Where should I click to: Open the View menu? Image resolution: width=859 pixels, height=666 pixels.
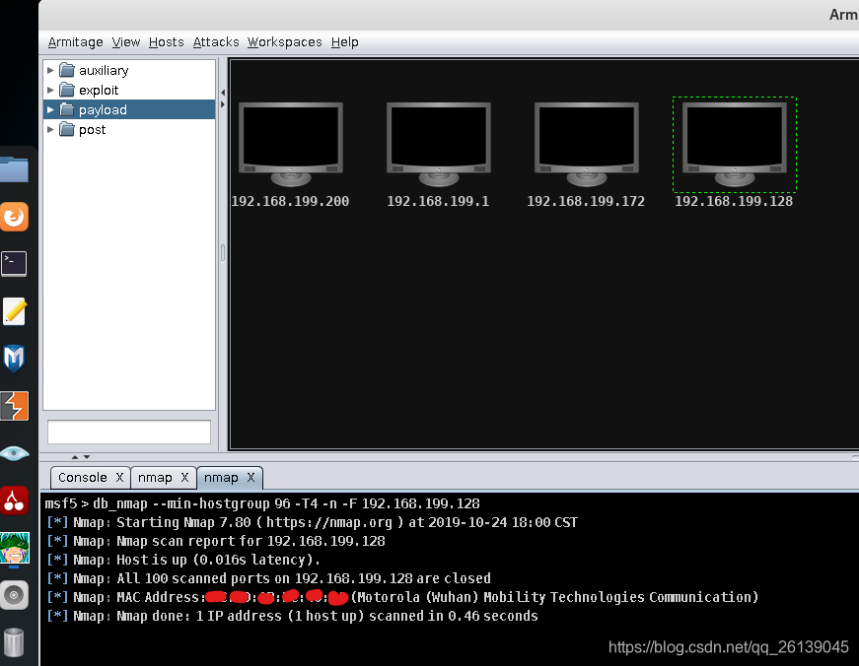point(126,42)
